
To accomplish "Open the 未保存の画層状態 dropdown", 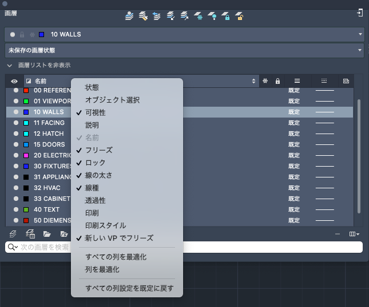I will (184, 50).
